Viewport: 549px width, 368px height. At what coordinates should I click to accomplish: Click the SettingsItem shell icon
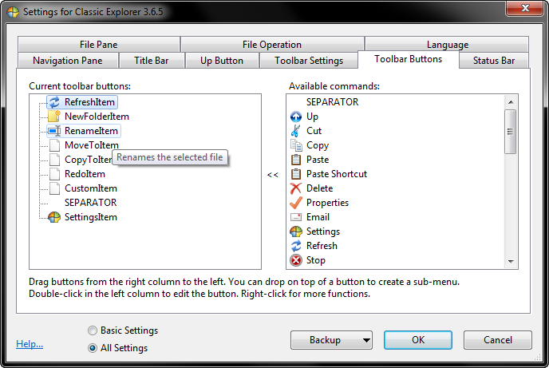click(x=54, y=217)
